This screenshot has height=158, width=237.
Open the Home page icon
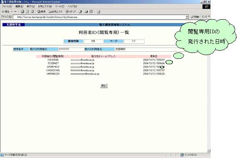pos(32,12)
